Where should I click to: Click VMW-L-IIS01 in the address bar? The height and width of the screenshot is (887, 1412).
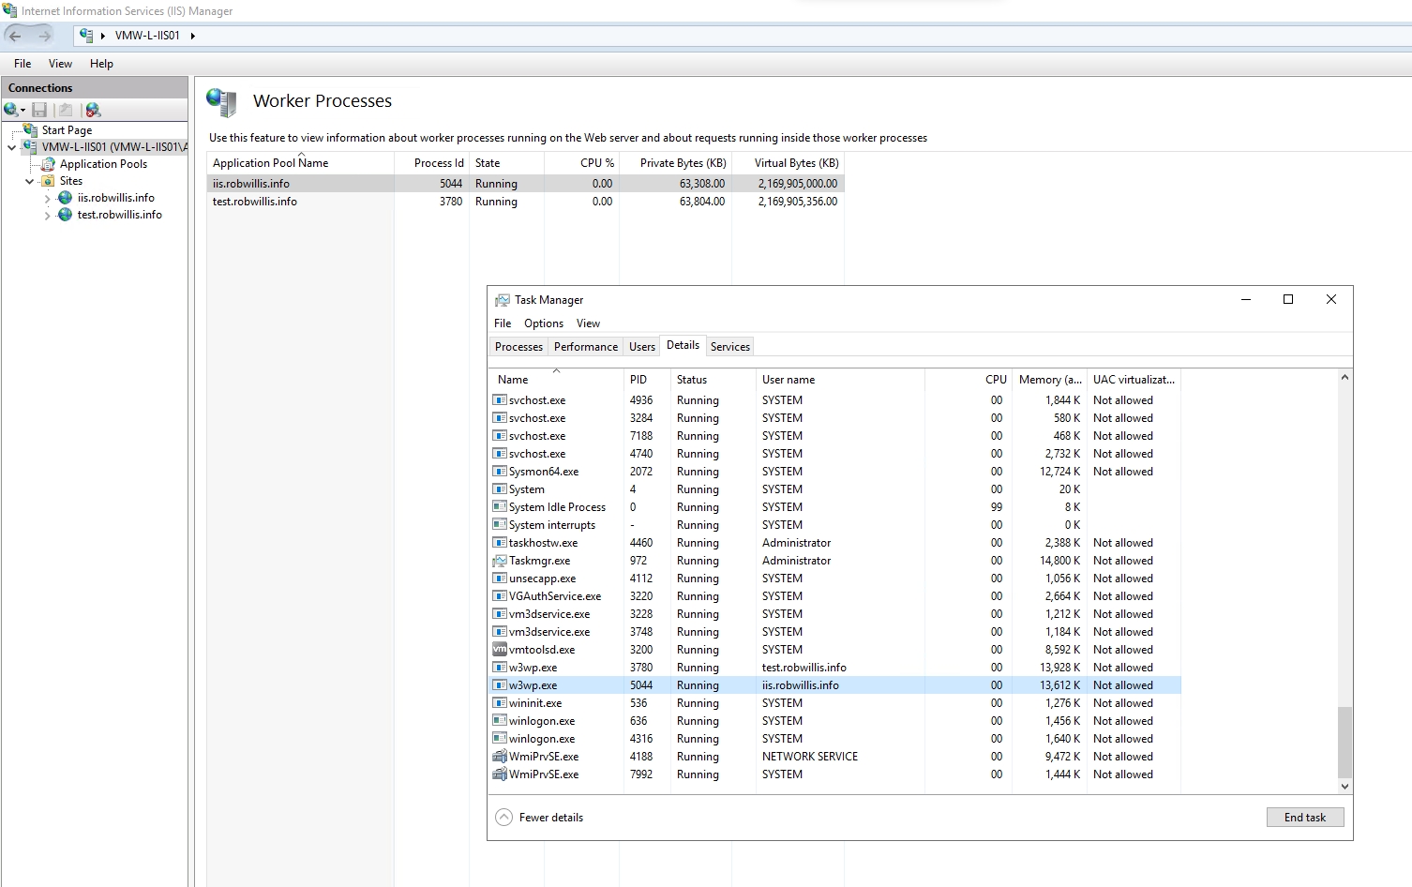pos(147,36)
